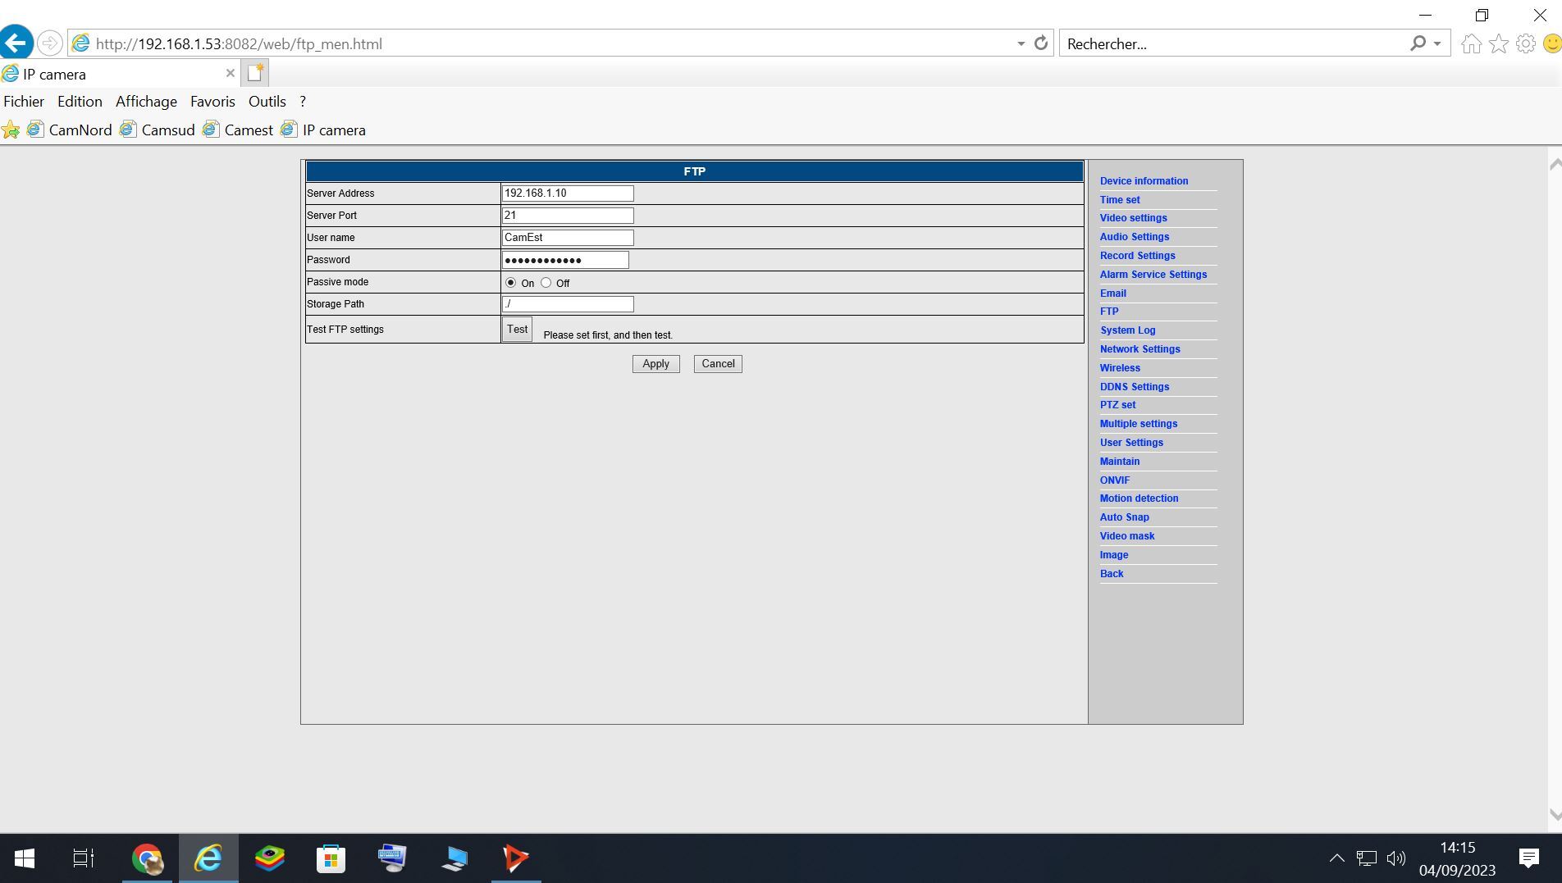1562x883 pixels.
Task: Click the User name input field
Action: [568, 238]
